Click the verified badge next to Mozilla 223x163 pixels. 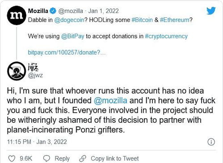click(53, 11)
